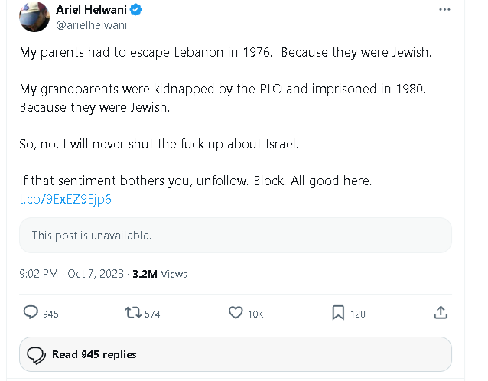Open Ariel Helwani's profile picture
This screenshot has width=488, height=381.
34,17
